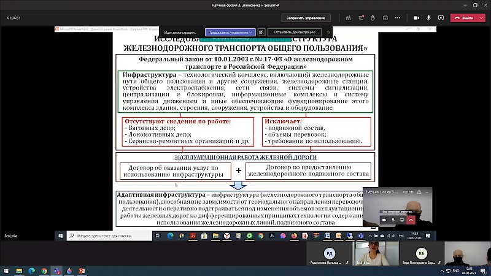Toggle the camera on or off
This screenshot has width=491, height=276.
417,18
